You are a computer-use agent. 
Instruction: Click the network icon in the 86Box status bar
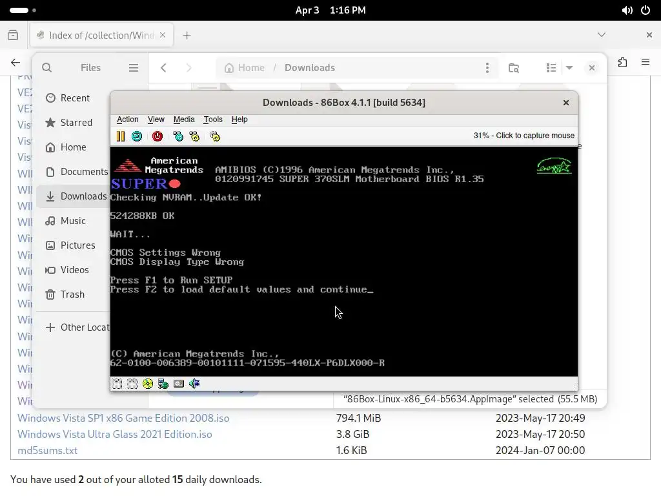coord(163,384)
